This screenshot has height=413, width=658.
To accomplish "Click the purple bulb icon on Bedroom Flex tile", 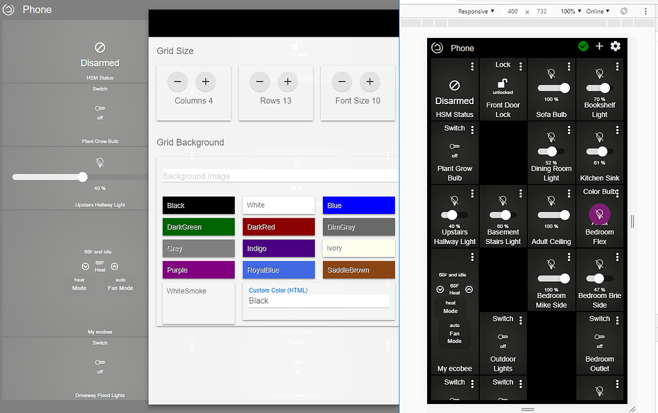I will 599,215.
